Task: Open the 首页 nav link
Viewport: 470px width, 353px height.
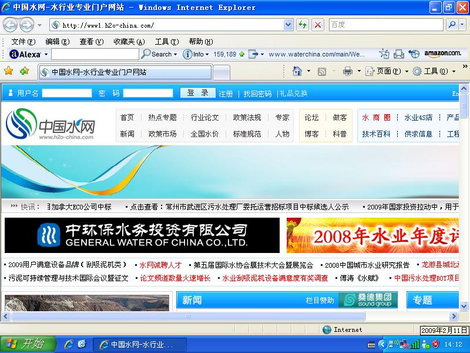Action: coord(127,117)
